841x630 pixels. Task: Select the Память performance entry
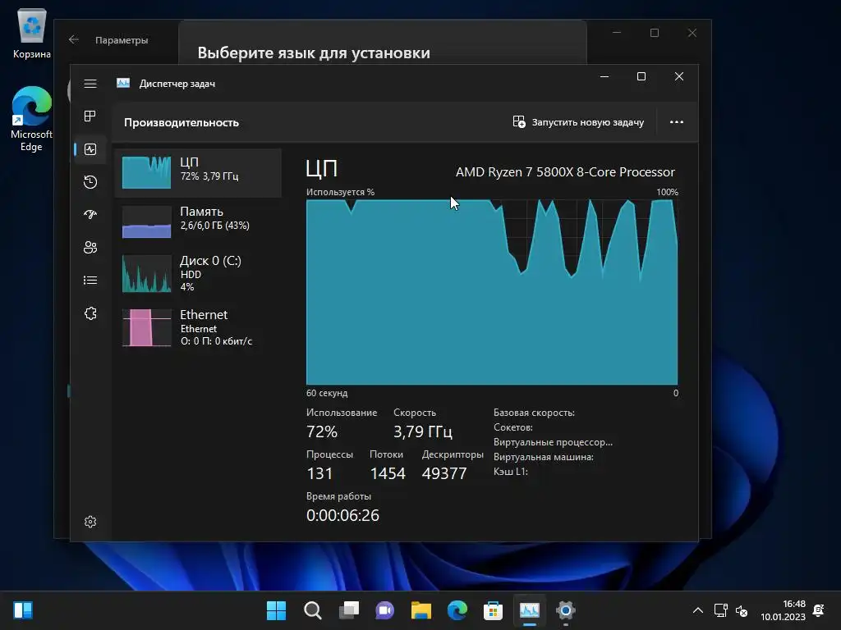198,221
